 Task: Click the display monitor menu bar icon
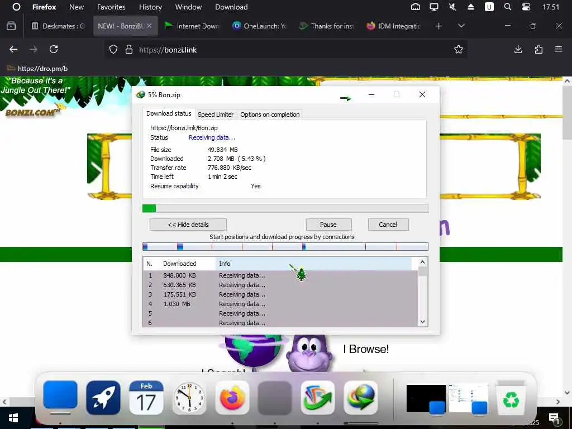click(433, 7)
